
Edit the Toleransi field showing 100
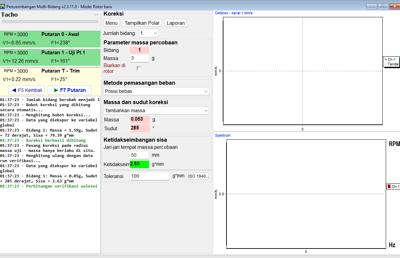tap(150, 176)
